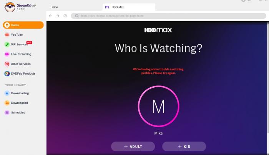Go forward with the forward arrow
The height and width of the screenshot is (155, 269).
click(58, 16)
